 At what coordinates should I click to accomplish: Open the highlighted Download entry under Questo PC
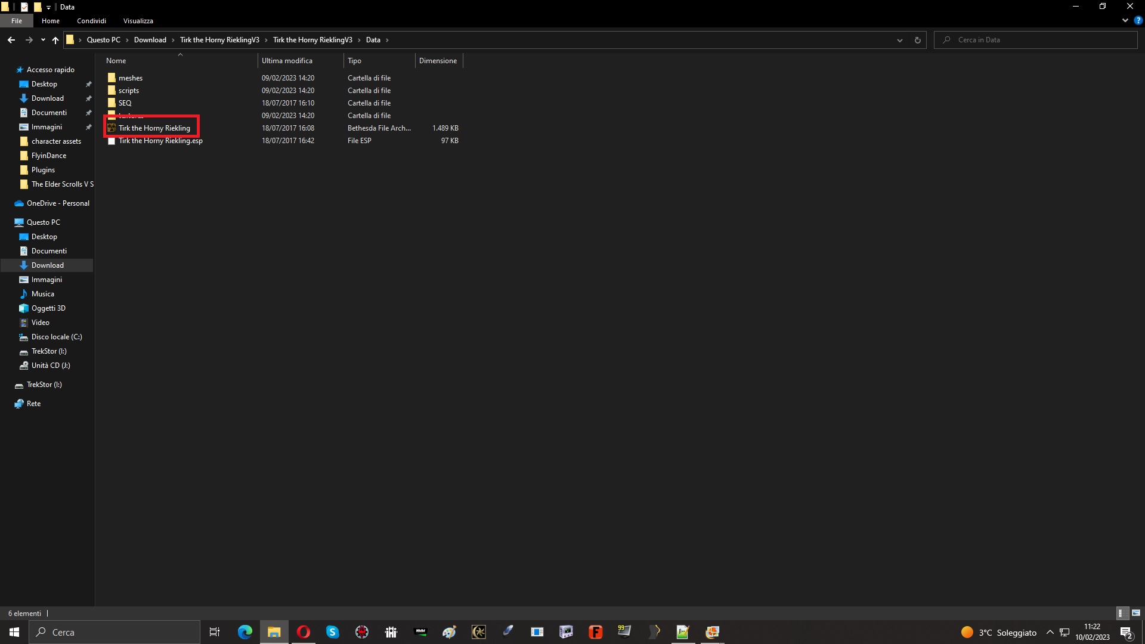(48, 265)
